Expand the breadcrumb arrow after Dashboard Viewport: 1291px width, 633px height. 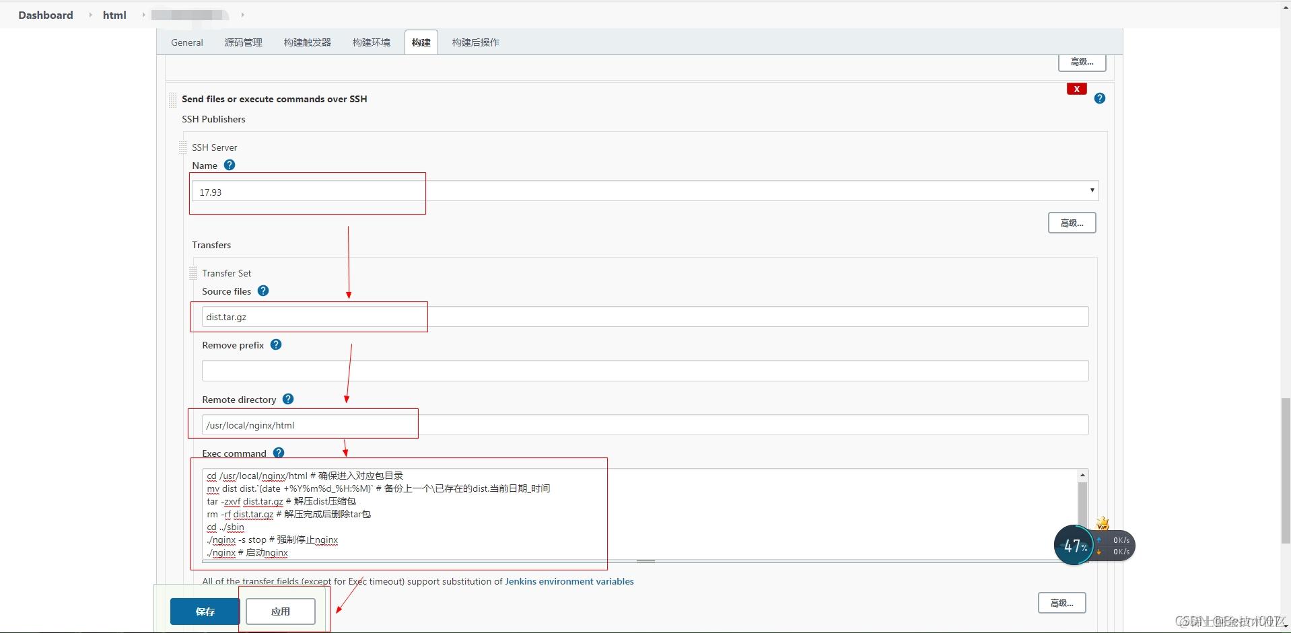(90, 15)
